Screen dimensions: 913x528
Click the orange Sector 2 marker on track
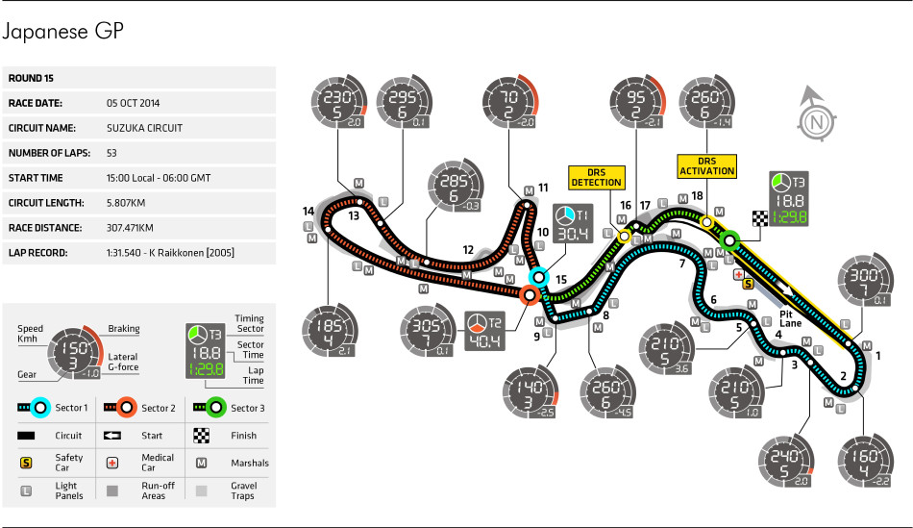point(530,295)
